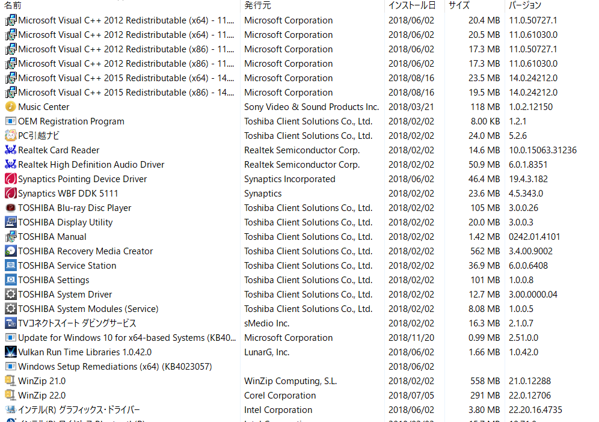This screenshot has height=422, width=599.
Task: Click the TOSHIBA Recovery Media Creator icon
Action: point(10,251)
